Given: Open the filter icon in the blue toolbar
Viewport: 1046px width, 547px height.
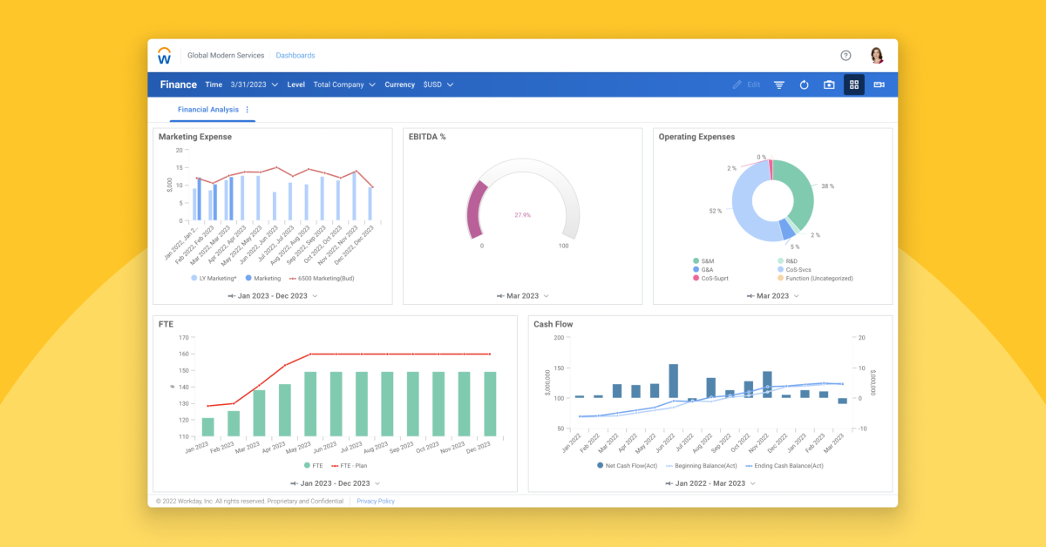Looking at the screenshot, I should coord(778,84).
